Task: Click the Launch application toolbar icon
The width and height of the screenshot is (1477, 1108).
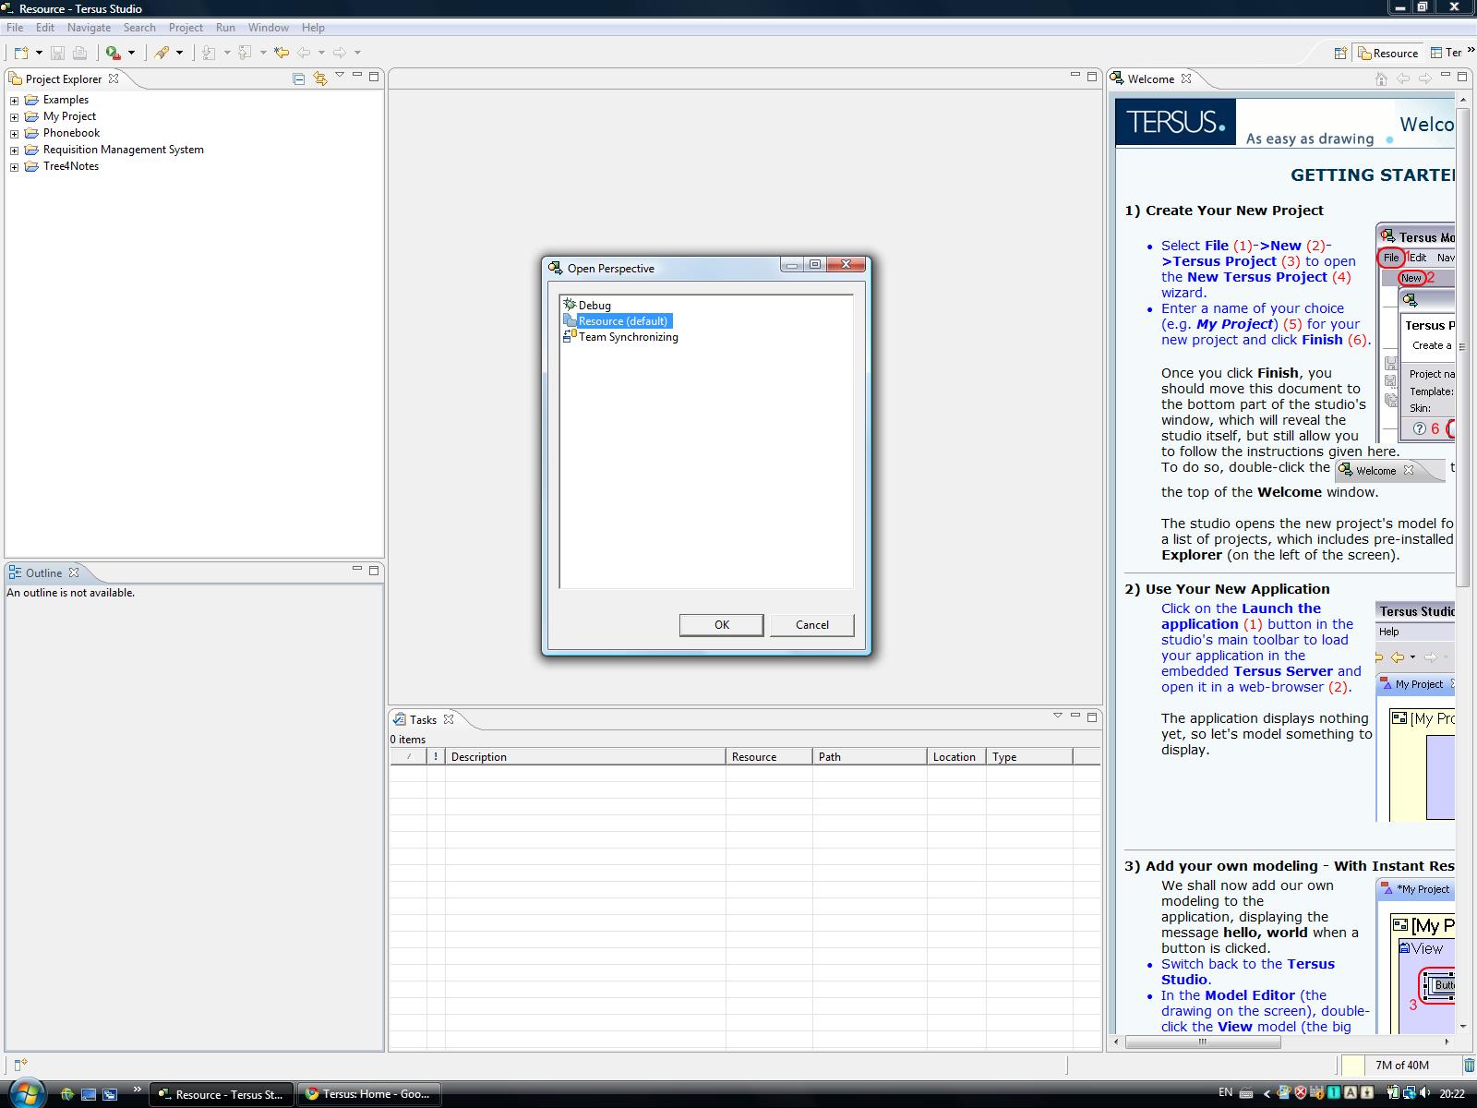Action: click(x=113, y=54)
